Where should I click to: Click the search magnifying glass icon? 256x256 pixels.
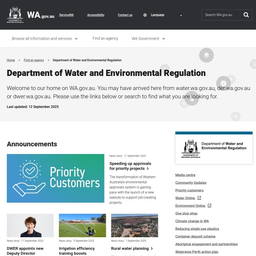[x=246, y=15]
